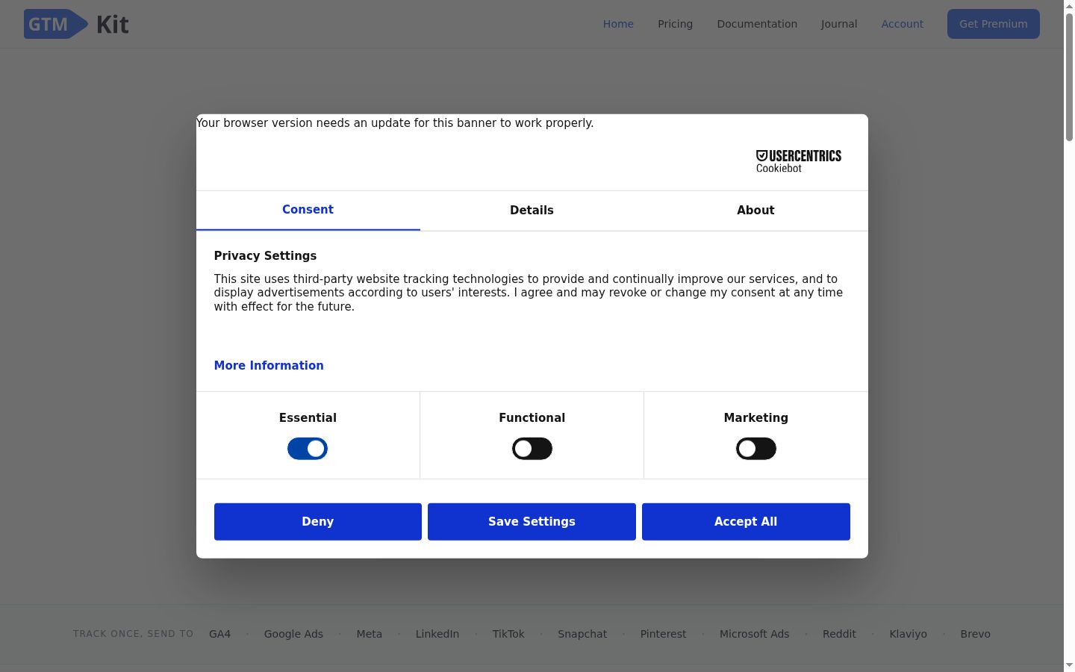The image size is (1075, 672).
Task: Open the More Information link
Action: [269, 365]
